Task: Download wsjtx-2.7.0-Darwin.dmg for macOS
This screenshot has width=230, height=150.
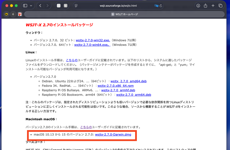Action: tap(113, 135)
